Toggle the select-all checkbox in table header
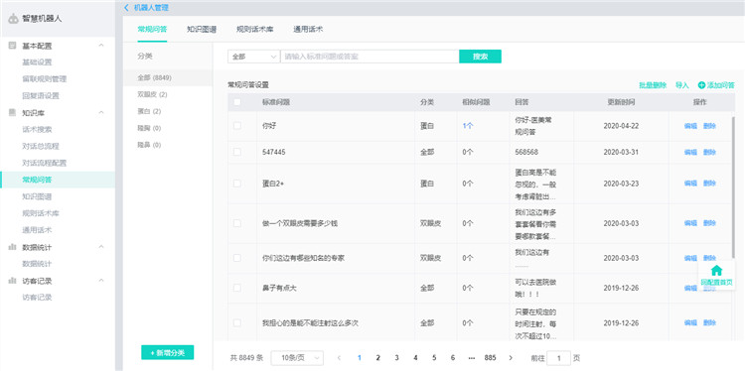745x371 pixels. [237, 102]
